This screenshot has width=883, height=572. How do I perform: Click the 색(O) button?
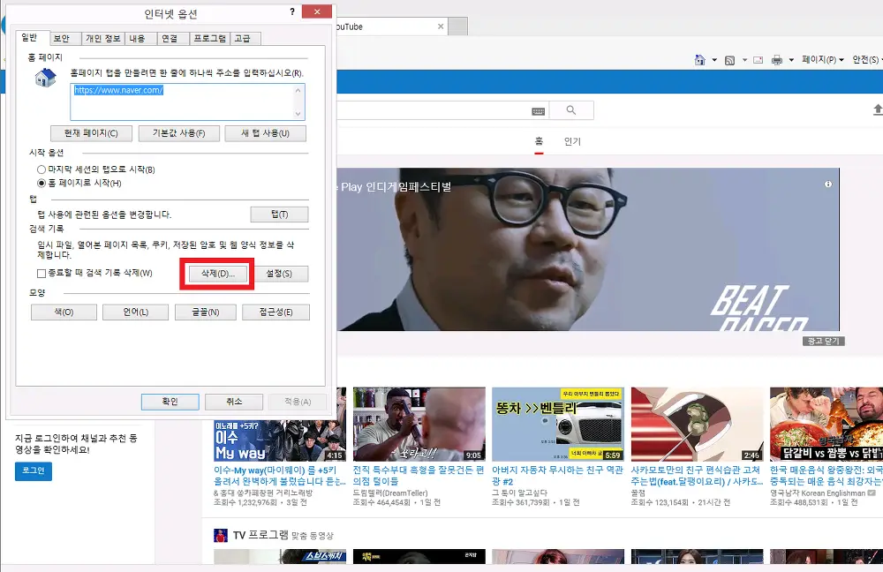point(64,312)
